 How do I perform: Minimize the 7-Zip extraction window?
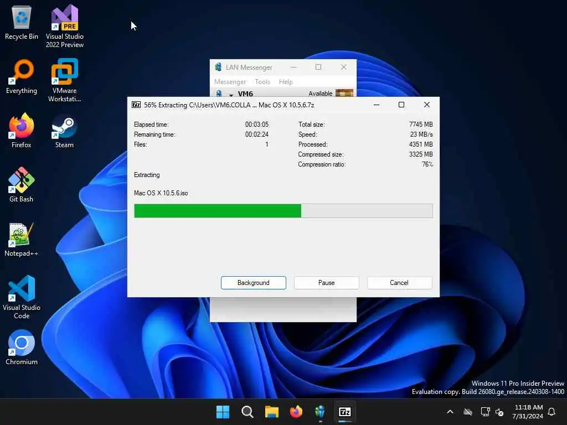coord(377,105)
